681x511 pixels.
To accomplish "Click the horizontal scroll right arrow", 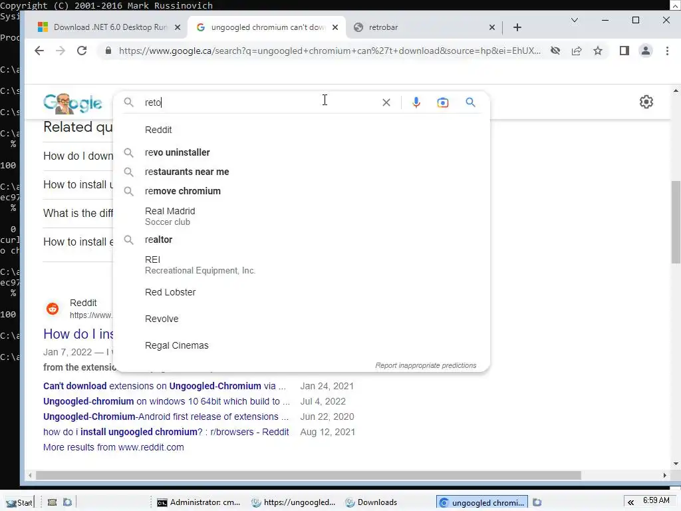I will [x=664, y=476].
